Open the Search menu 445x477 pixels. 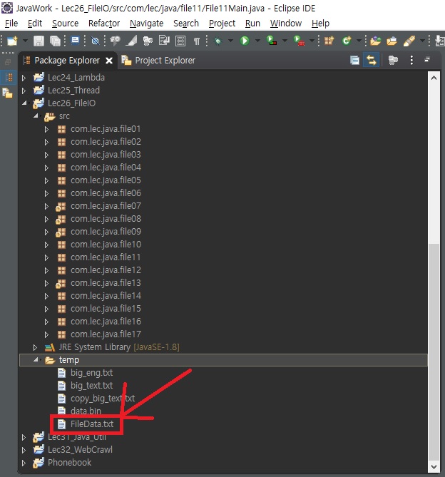point(186,24)
